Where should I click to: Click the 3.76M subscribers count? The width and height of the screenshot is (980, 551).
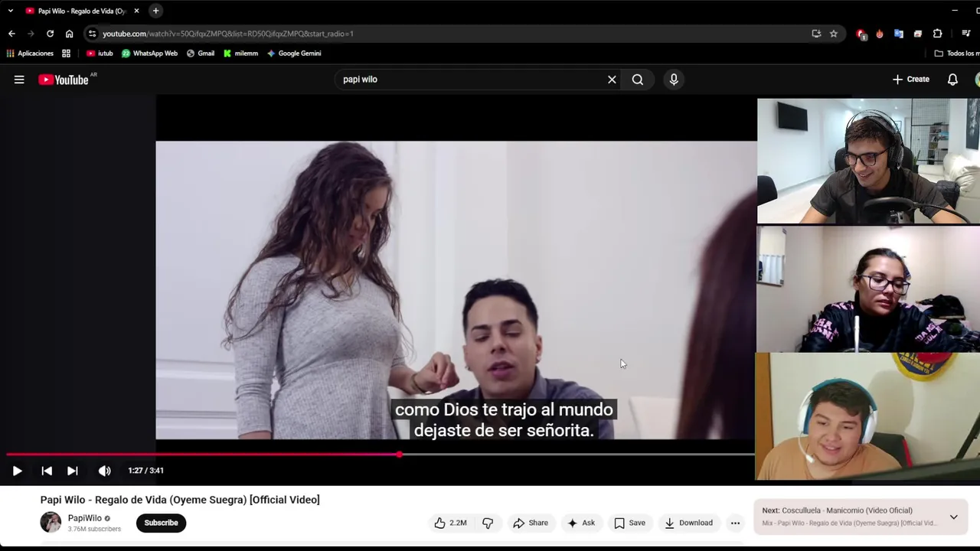point(94,529)
